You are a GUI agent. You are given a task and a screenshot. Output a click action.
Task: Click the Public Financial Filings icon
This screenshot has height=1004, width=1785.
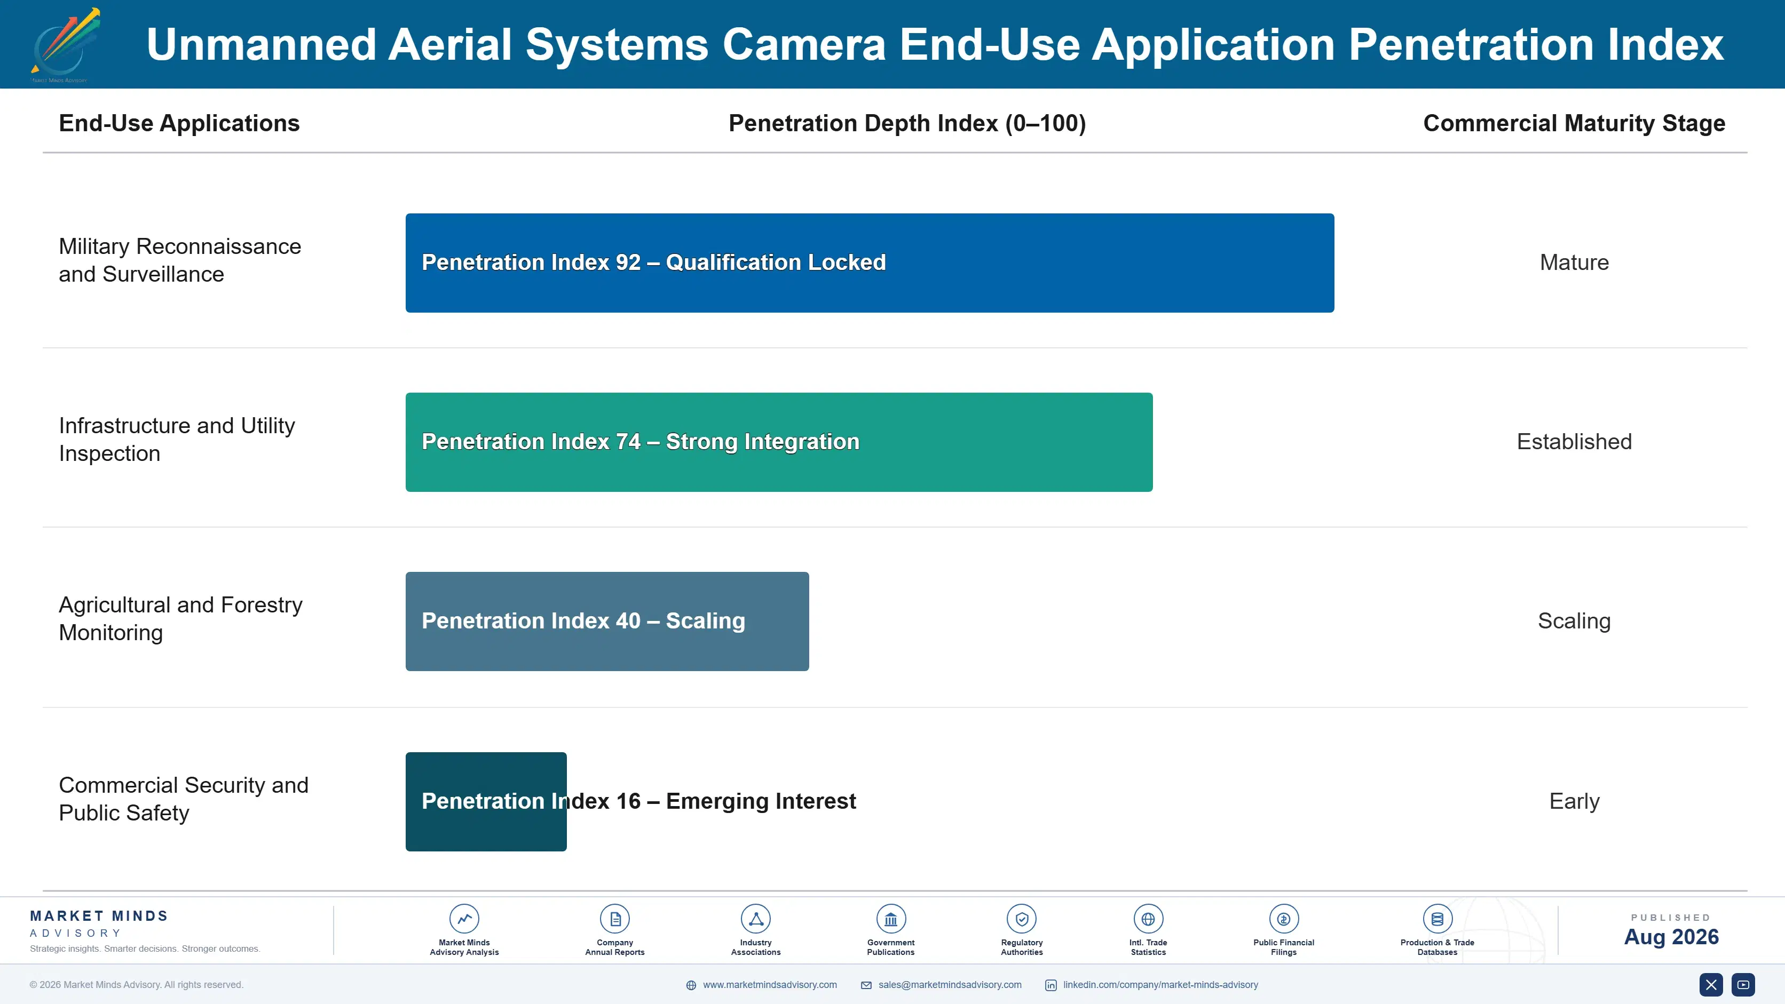click(x=1283, y=919)
